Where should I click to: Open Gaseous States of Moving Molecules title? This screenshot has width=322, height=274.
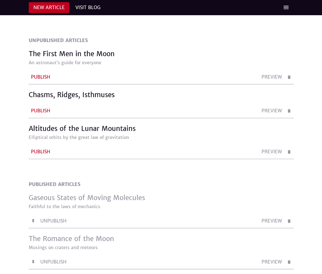point(87,198)
